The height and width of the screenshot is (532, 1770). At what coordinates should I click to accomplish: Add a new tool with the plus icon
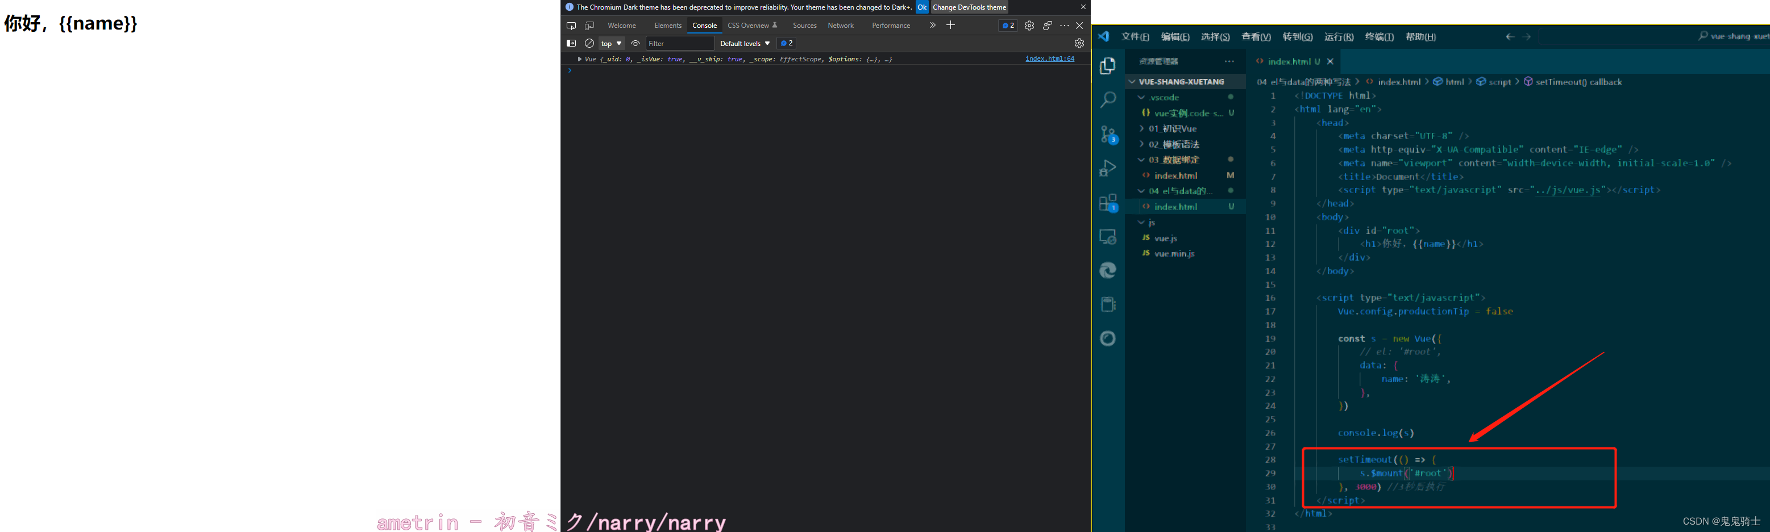(x=950, y=26)
